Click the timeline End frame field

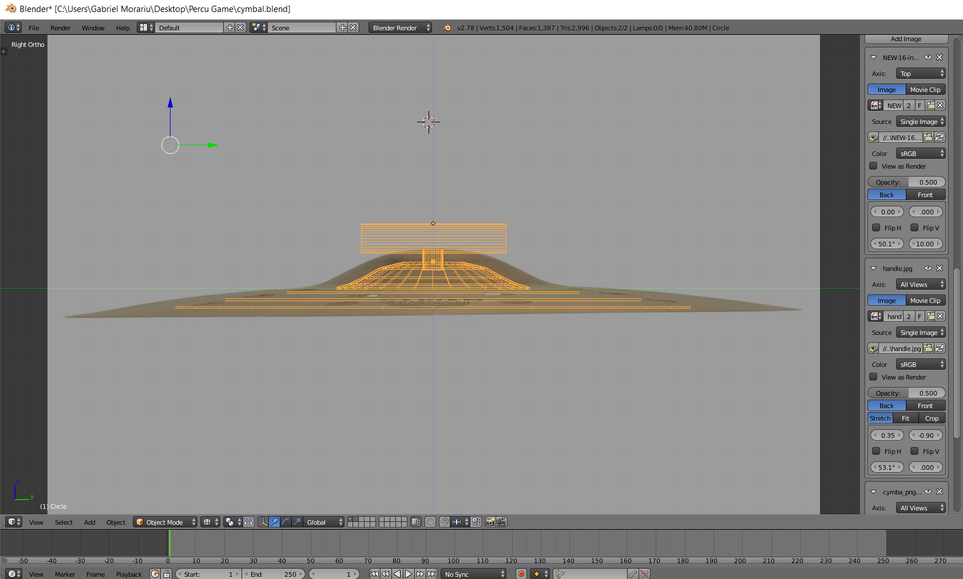tap(275, 574)
